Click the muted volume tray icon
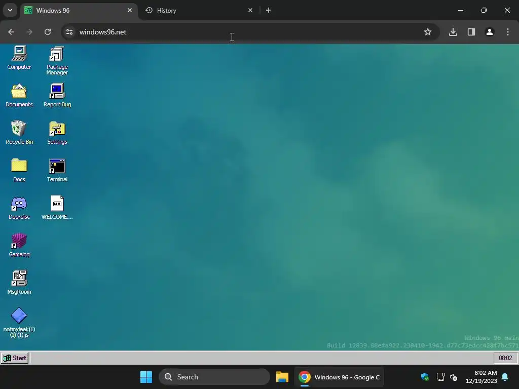 pos(454,377)
